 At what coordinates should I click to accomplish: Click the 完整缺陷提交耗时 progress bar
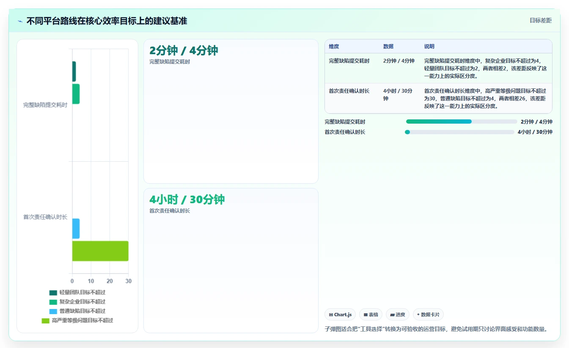click(x=462, y=122)
